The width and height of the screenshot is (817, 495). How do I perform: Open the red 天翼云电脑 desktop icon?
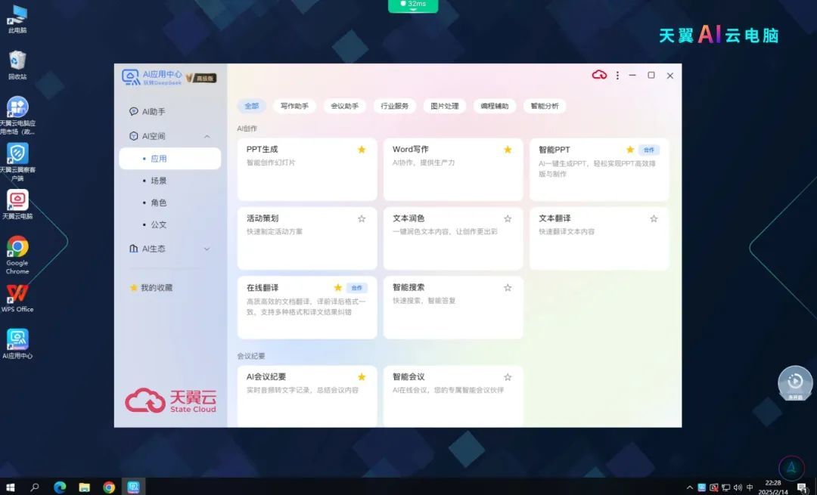click(17, 204)
